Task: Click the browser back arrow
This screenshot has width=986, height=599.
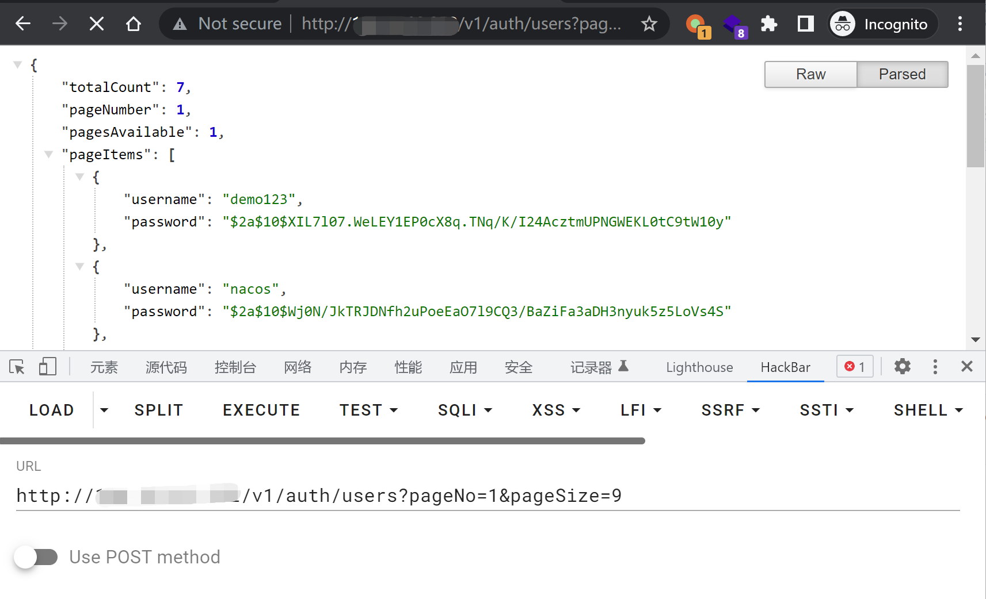Action: pos(23,24)
